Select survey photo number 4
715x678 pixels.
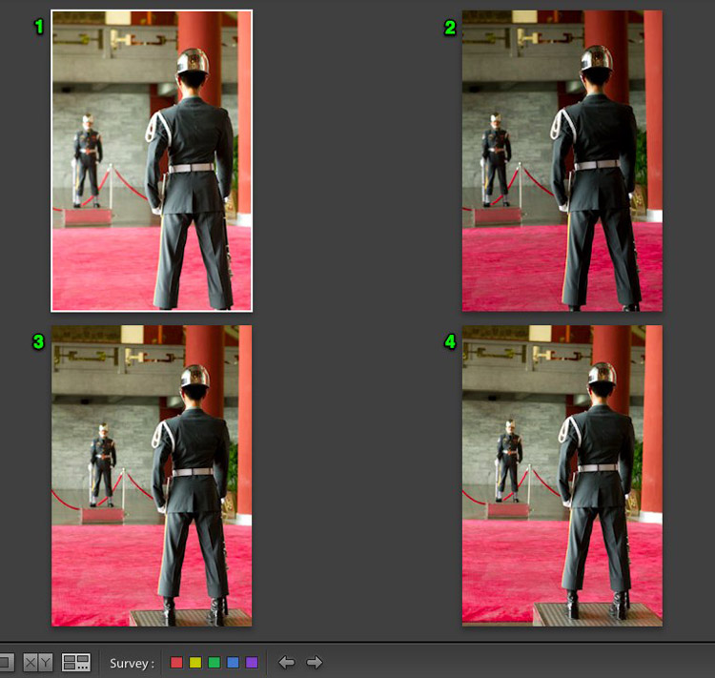pyautogui.click(x=562, y=475)
